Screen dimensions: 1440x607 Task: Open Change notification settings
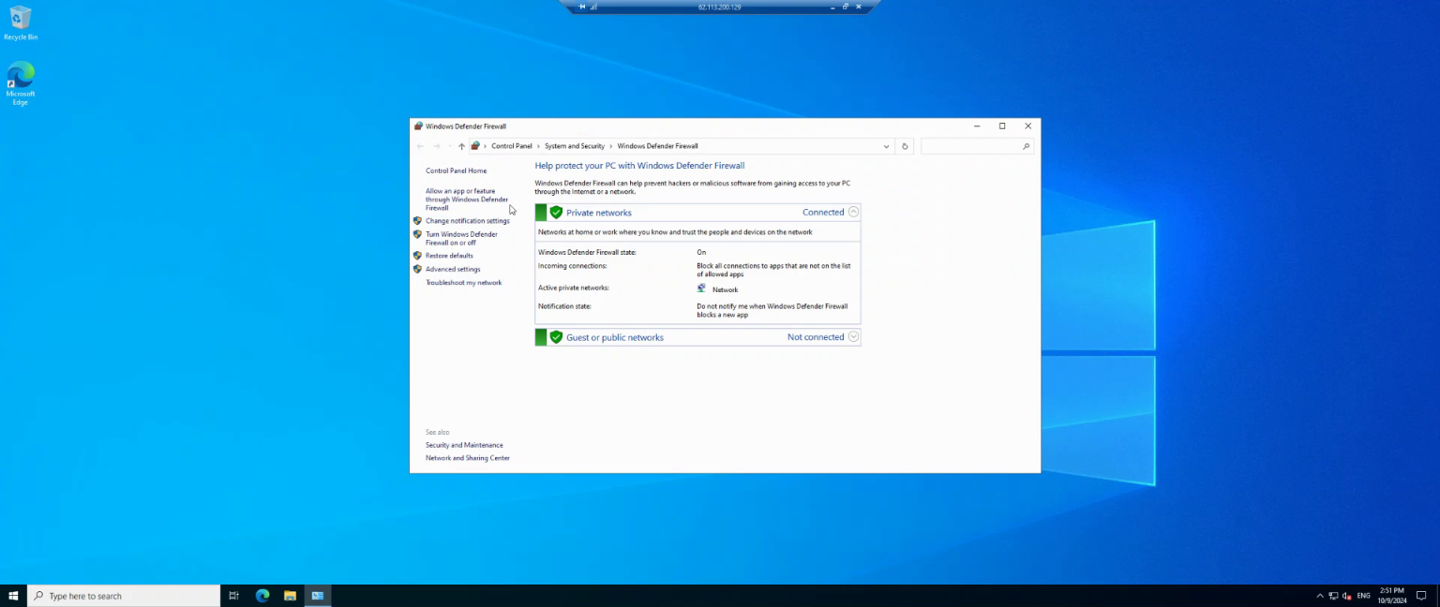[x=468, y=220]
